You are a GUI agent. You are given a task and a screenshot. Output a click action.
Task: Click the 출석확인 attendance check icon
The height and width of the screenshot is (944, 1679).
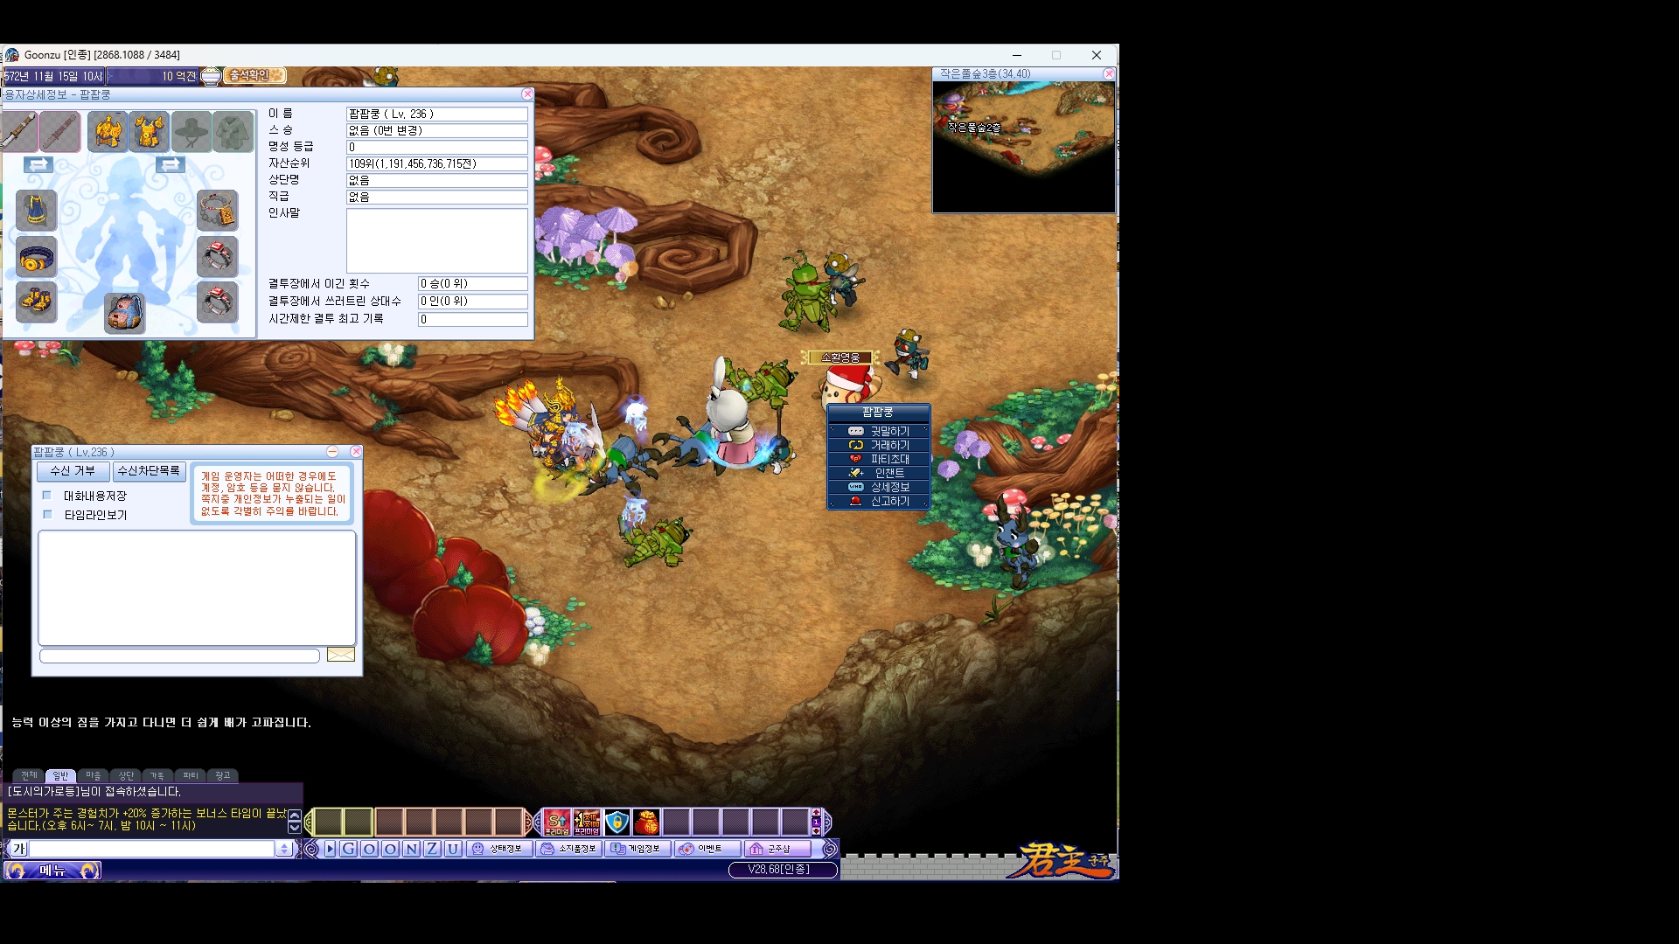click(x=254, y=76)
